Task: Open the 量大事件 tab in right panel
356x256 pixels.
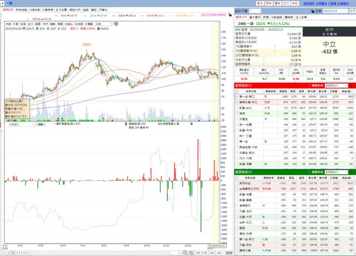Action: pyautogui.click(x=255, y=17)
